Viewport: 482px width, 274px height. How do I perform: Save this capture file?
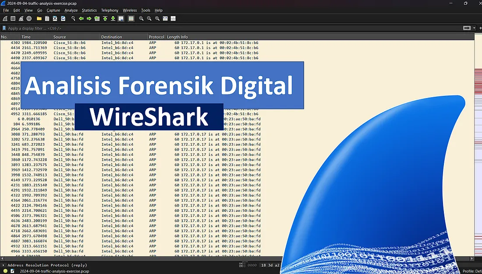click(47, 18)
